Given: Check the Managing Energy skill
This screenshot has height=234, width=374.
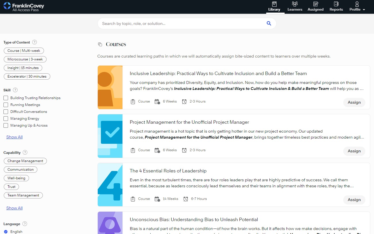Looking at the screenshot, I should (x=6, y=119).
